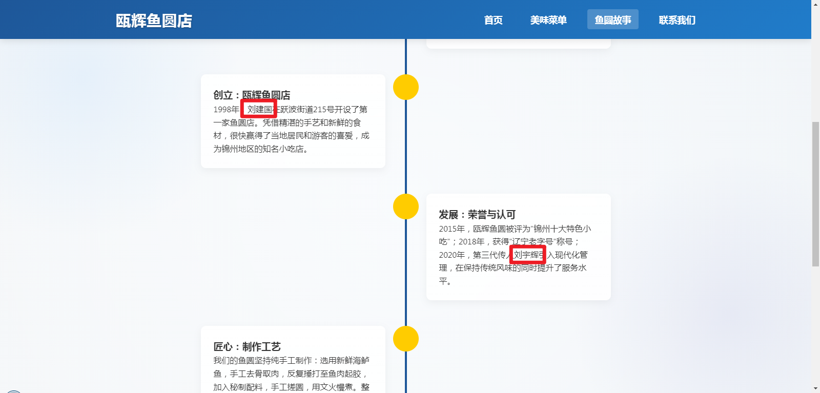
Task: Click the heading 创立：瓯辉鱼圆店
Action: click(252, 95)
